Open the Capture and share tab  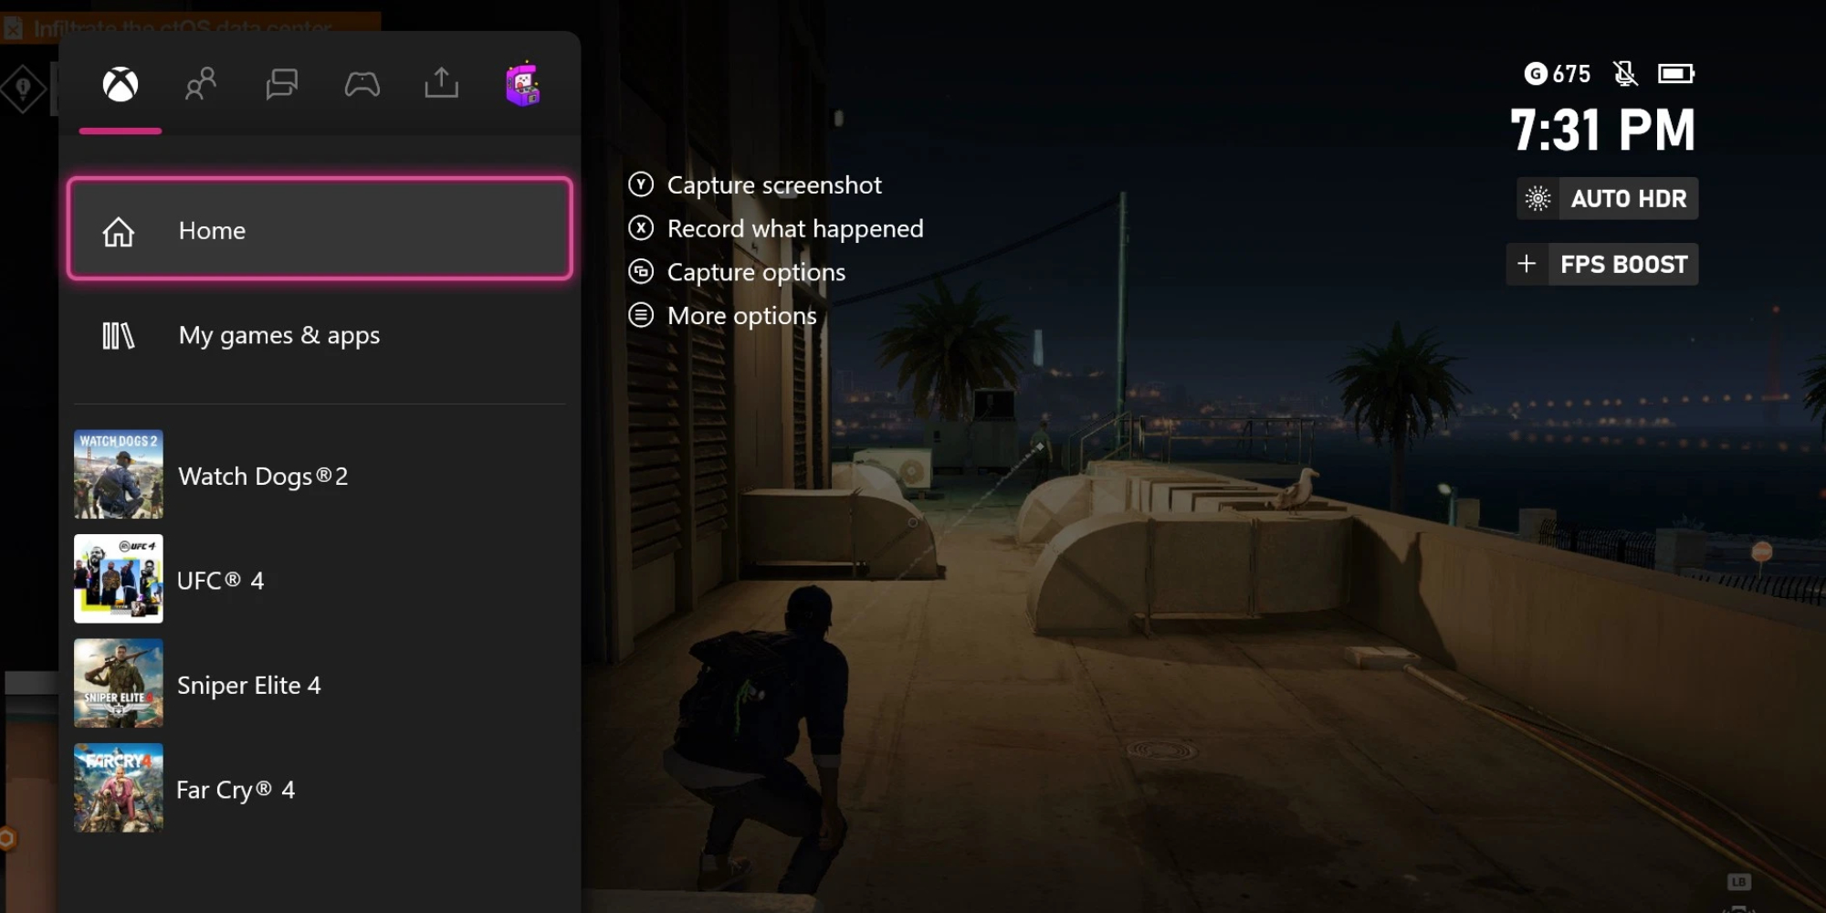442,83
